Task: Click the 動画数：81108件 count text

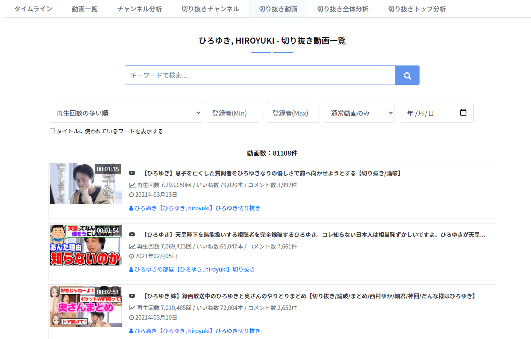Action: (272, 153)
